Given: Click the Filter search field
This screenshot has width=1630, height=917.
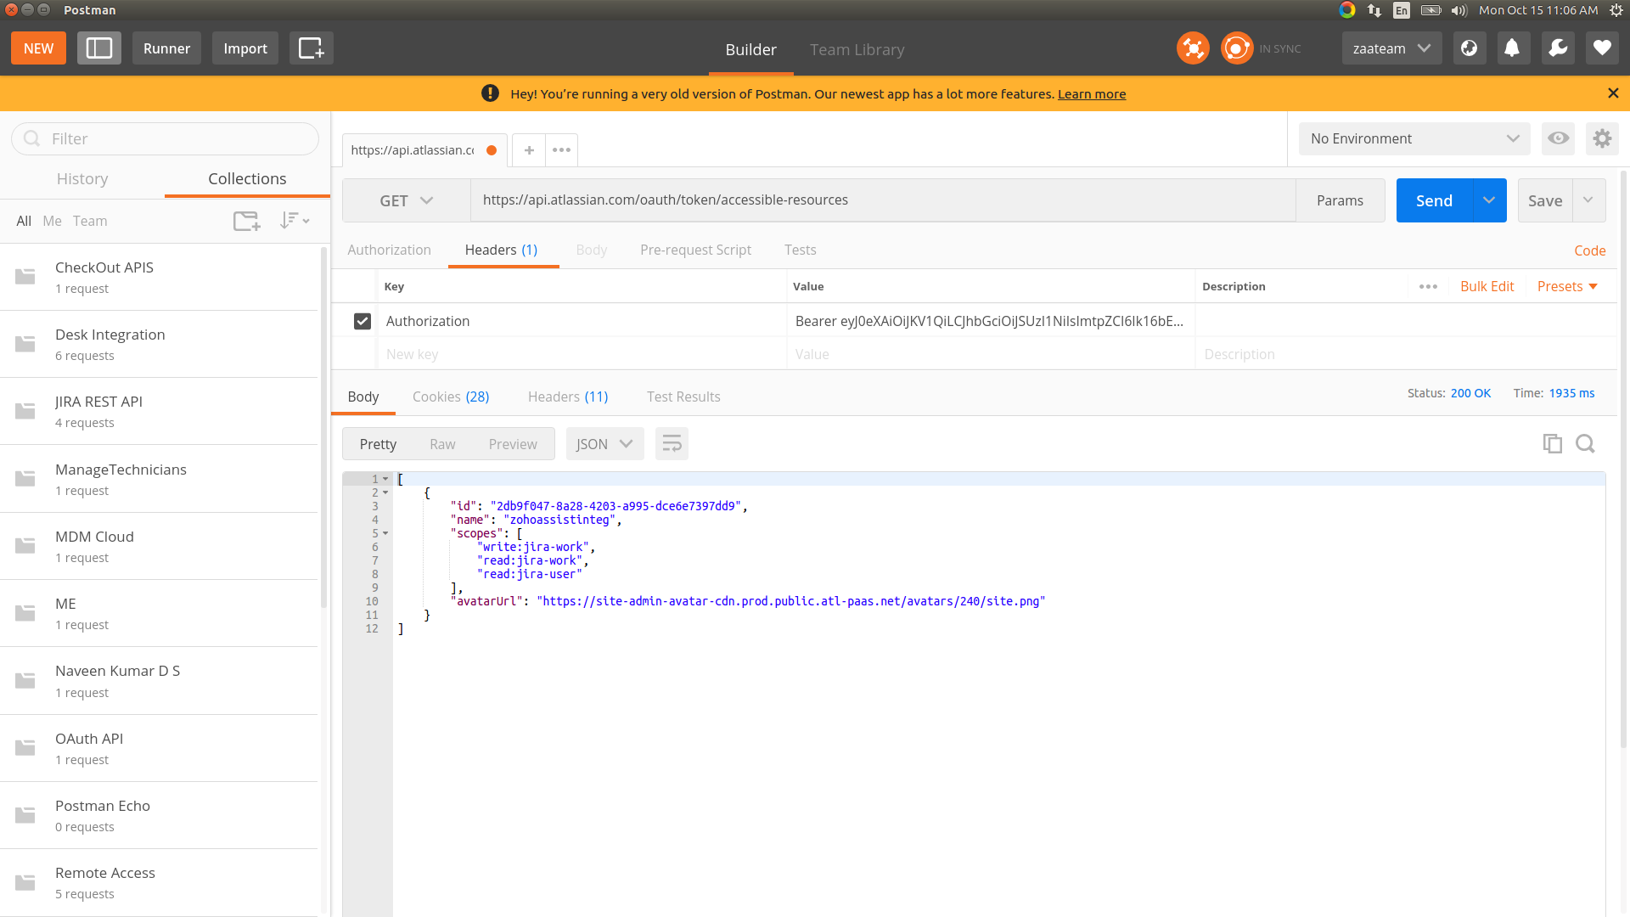Looking at the screenshot, I should coord(165,138).
